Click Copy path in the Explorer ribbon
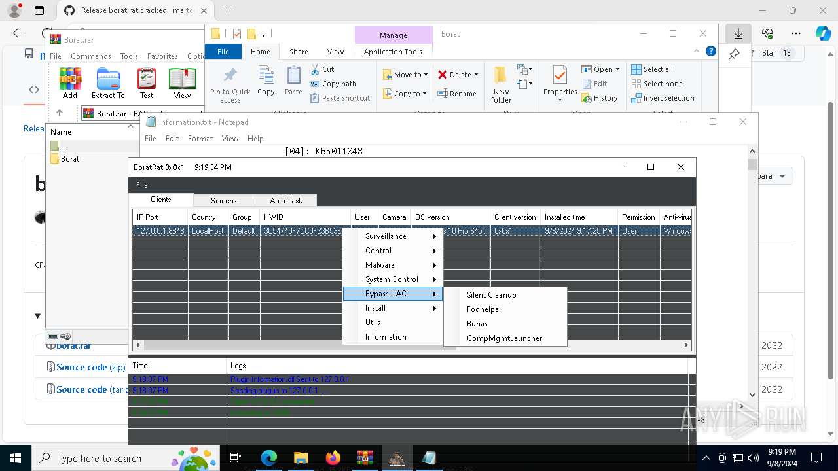 (333, 84)
